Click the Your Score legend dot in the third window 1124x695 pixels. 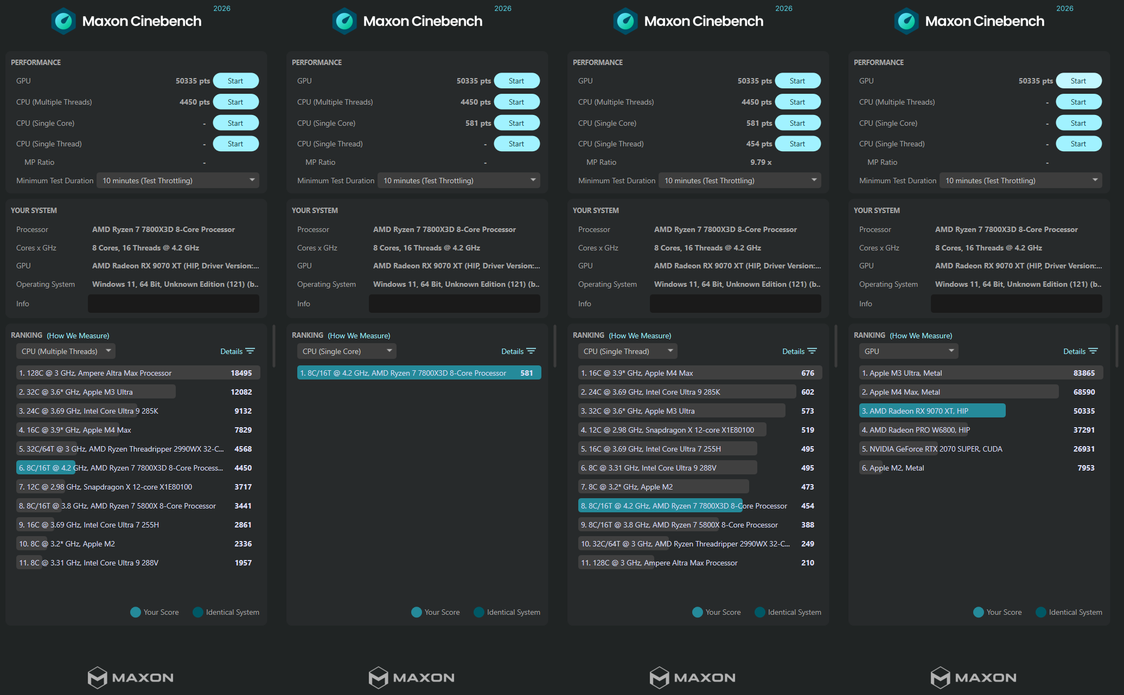(698, 612)
